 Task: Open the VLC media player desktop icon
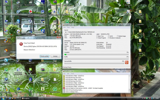[6, 90]
